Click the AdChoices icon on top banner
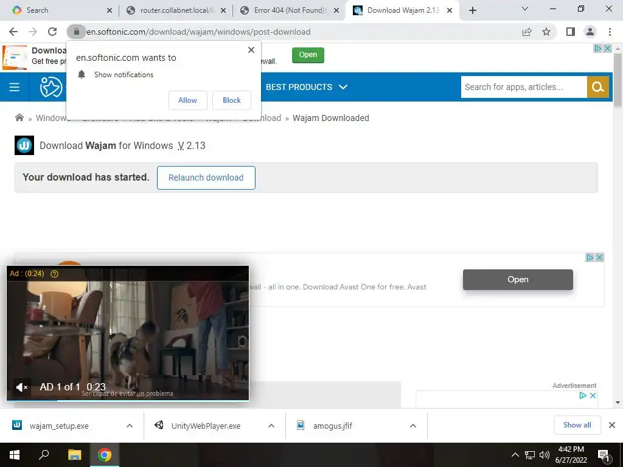 598,49
